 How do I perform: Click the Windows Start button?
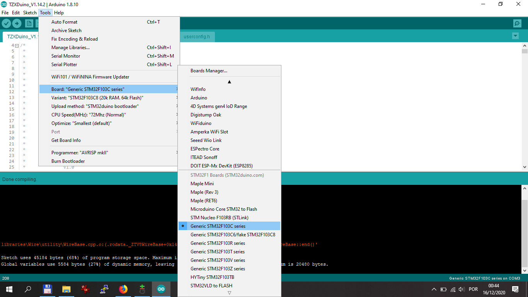(9, 289)
